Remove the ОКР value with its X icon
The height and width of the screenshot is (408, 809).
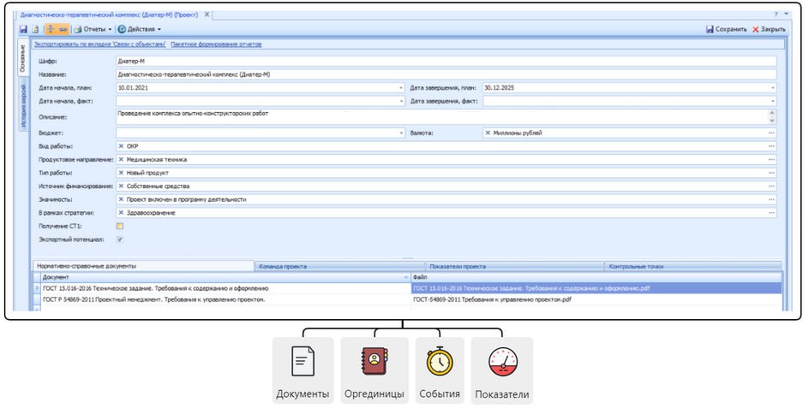pos(121,146)
